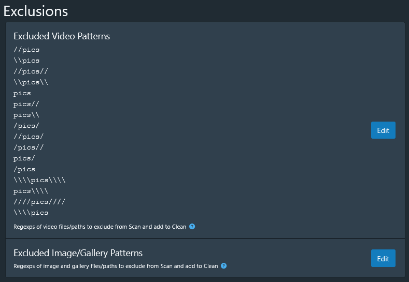Click the image and gallery regexps description text
This screenshot has width=409, height=282.
tap(116, 266)
